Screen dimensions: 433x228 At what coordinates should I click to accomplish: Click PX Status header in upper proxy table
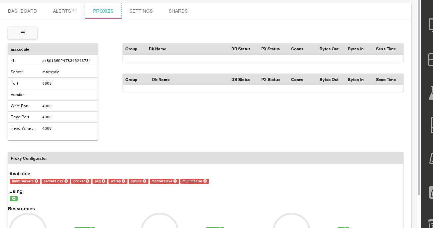tap(270, 49)
